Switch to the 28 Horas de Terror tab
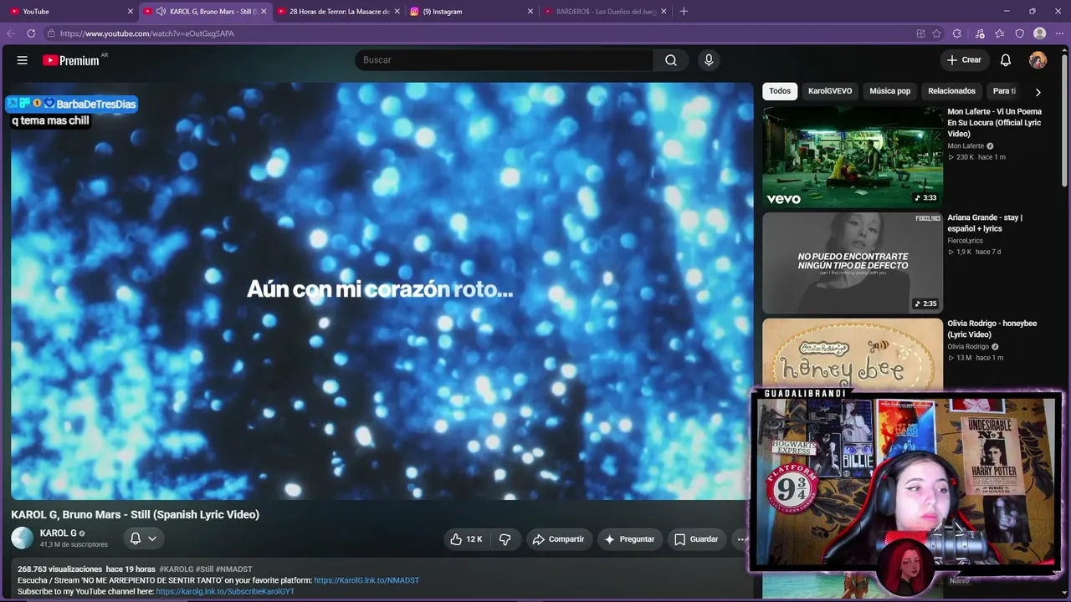The height and width of the screenshot is (602, 1071). click(x=337, y=12)
